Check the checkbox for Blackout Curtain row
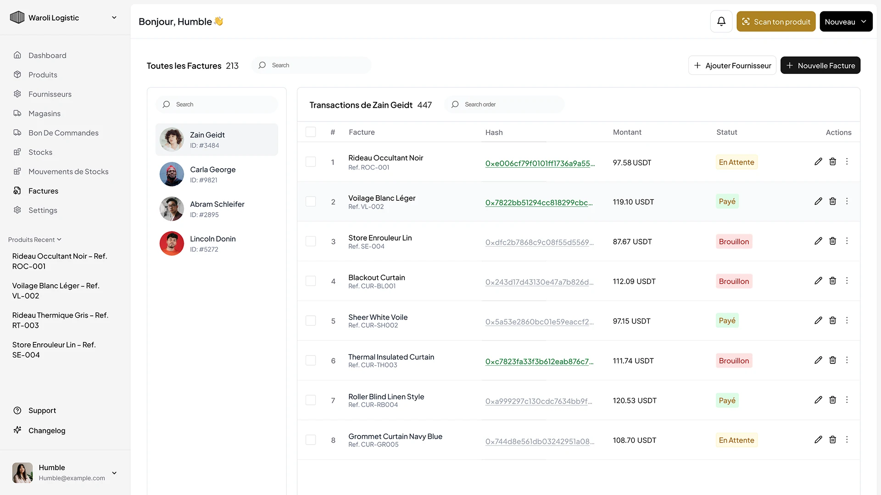This screenshot has width=881, height=495. click(311, 281)
